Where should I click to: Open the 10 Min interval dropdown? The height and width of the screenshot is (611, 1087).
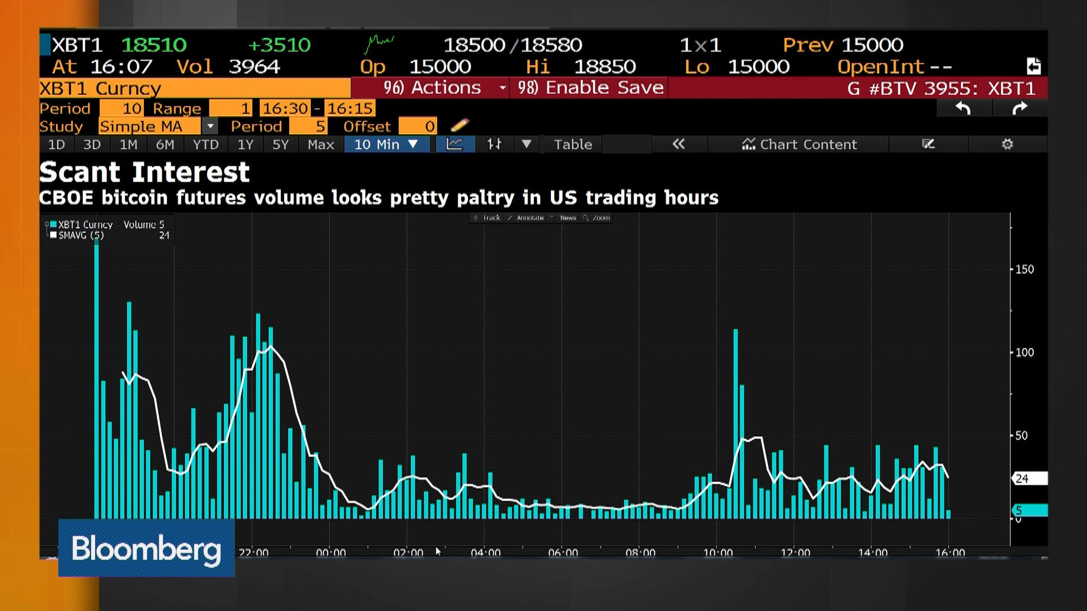pyautogui.click(x=386, y=144)
